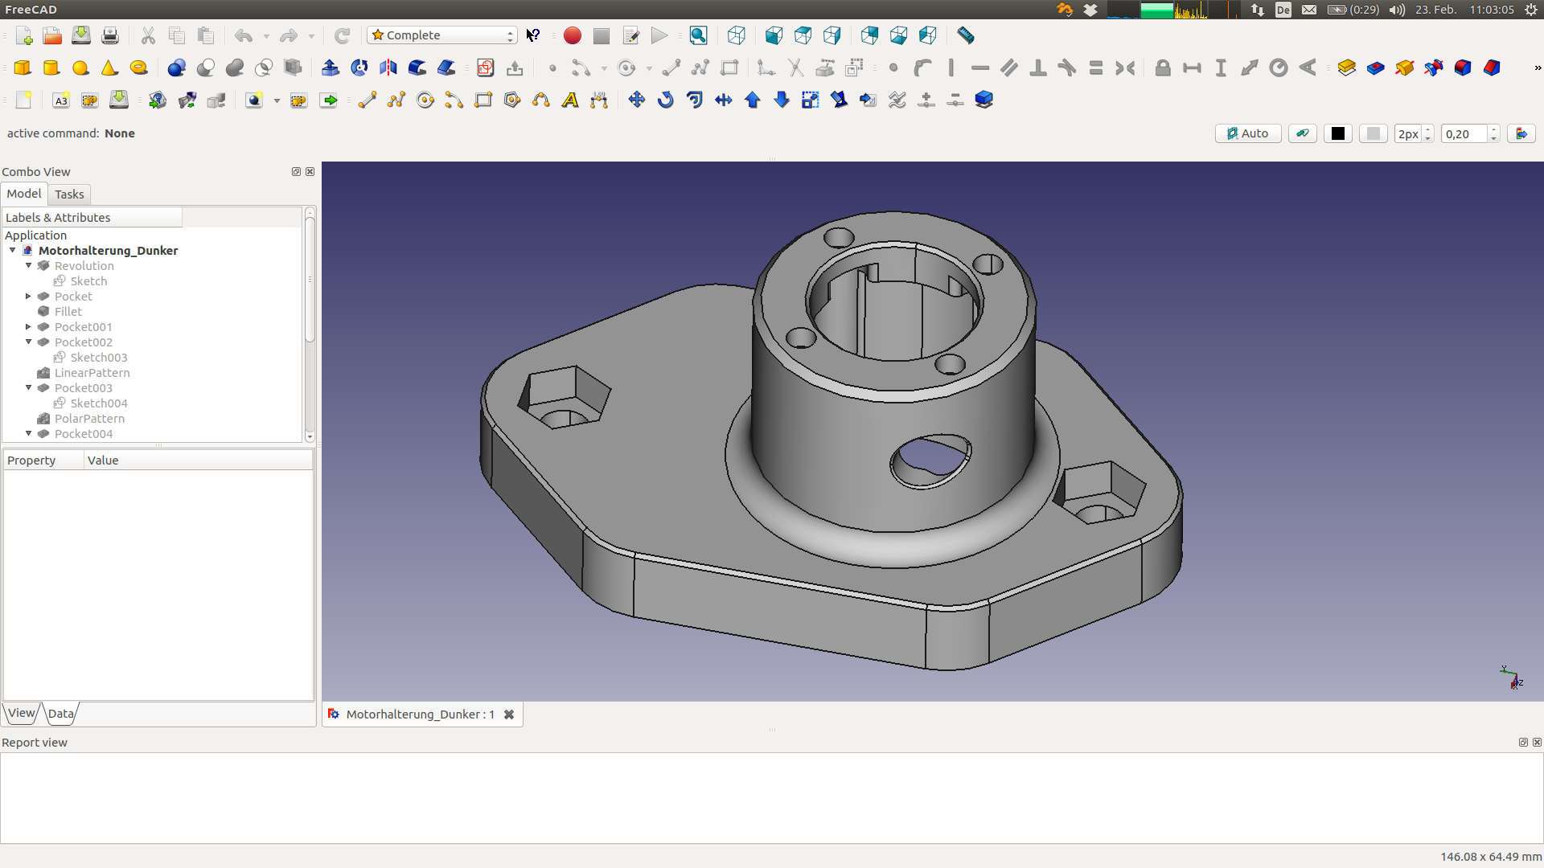1544x868 pixels.
Task: Create a torus primitive
Action: tap(138, 68)
